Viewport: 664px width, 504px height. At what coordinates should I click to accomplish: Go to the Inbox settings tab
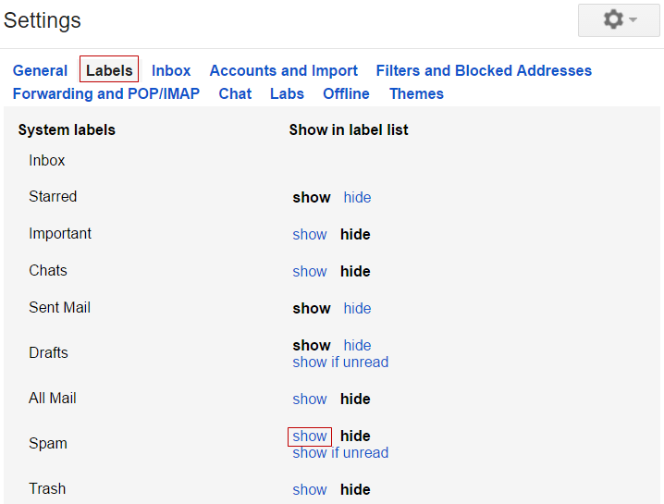[x=171, y=70]
